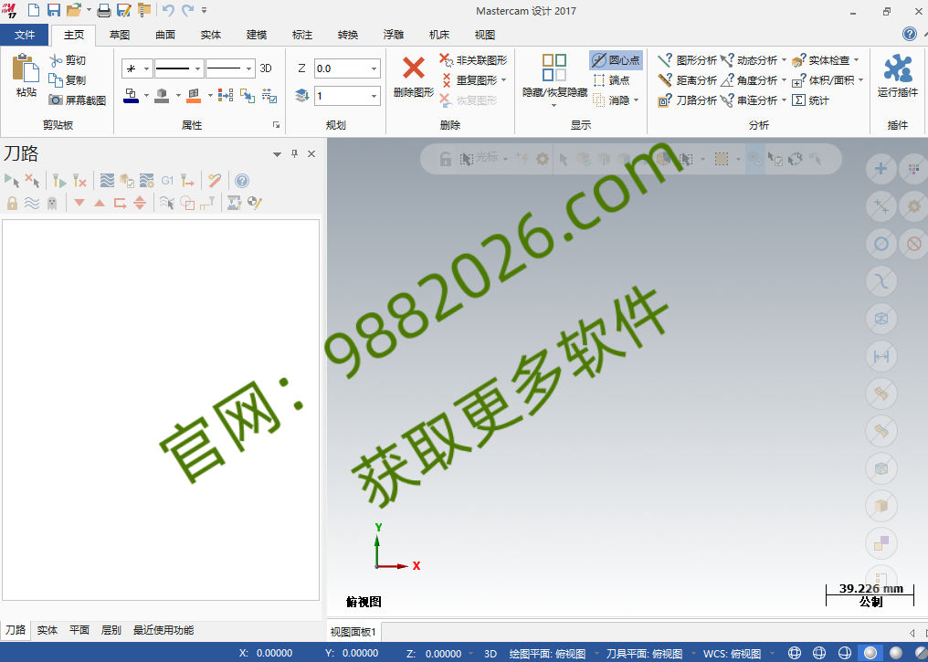Click the surface color swatch

coord(194,96)
